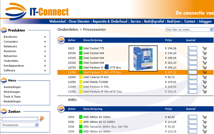Screen dimensions: 214x134
Task: Expand the Monitoren submenu arrow
Action: click(45, 51)
